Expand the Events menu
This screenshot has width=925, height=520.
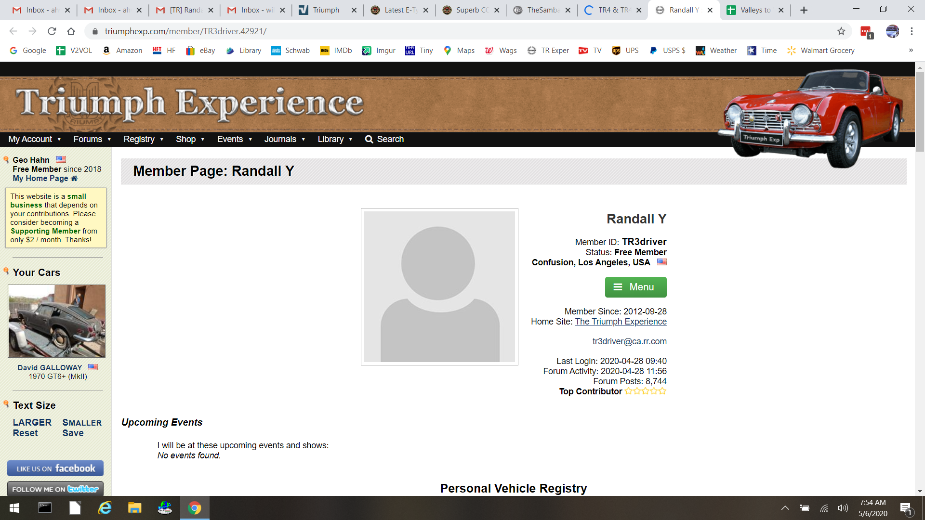[x=235, y=139]
